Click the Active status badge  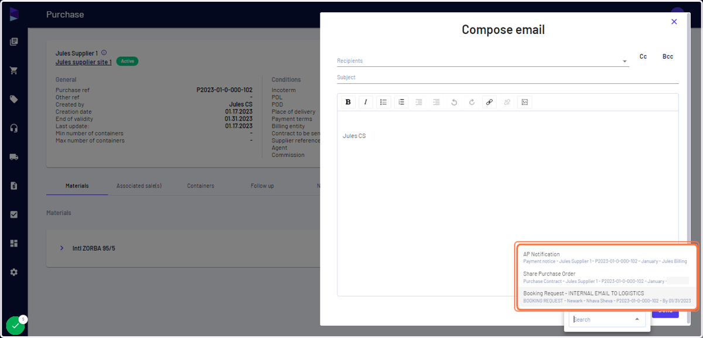tap(127, 61)
